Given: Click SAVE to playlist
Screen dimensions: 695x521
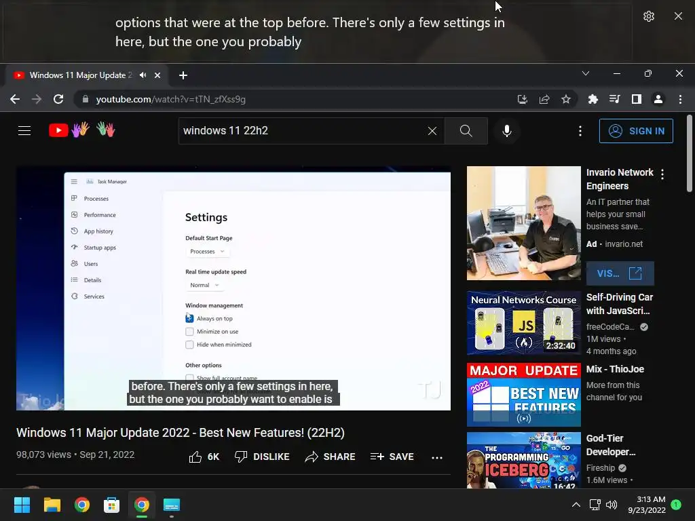Looking at the screenshot, I should point(392,457).
